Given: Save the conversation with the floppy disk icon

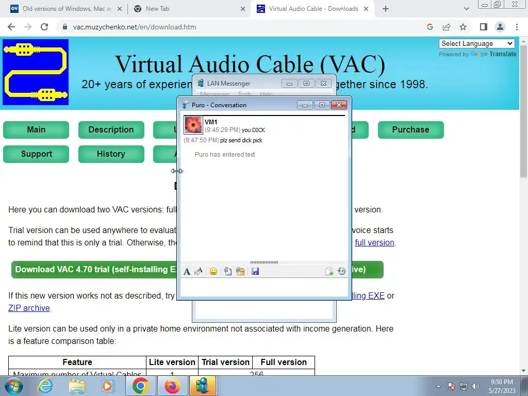Looking at the screenshot, I should click(x=255, y=271).
